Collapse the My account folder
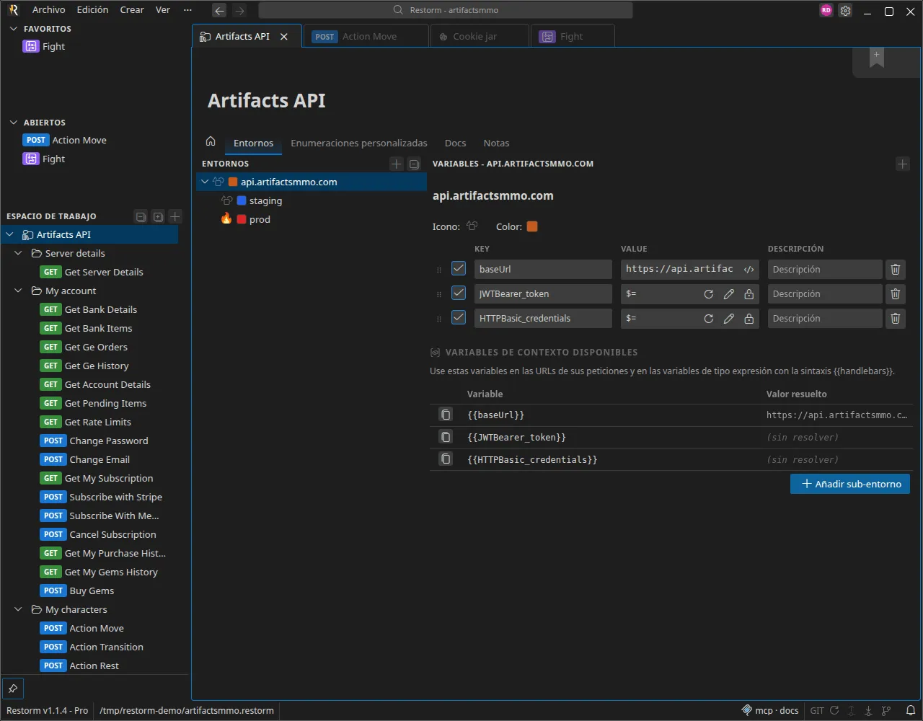 (x=19, y=291)
